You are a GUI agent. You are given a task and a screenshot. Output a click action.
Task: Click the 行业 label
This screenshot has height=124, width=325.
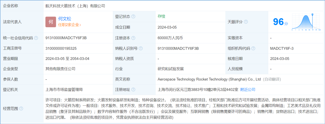coord(119,69)
